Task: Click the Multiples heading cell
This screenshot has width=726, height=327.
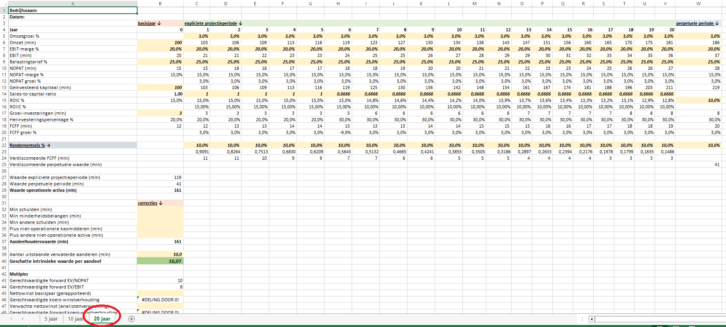Action: [x=73, y=274]
